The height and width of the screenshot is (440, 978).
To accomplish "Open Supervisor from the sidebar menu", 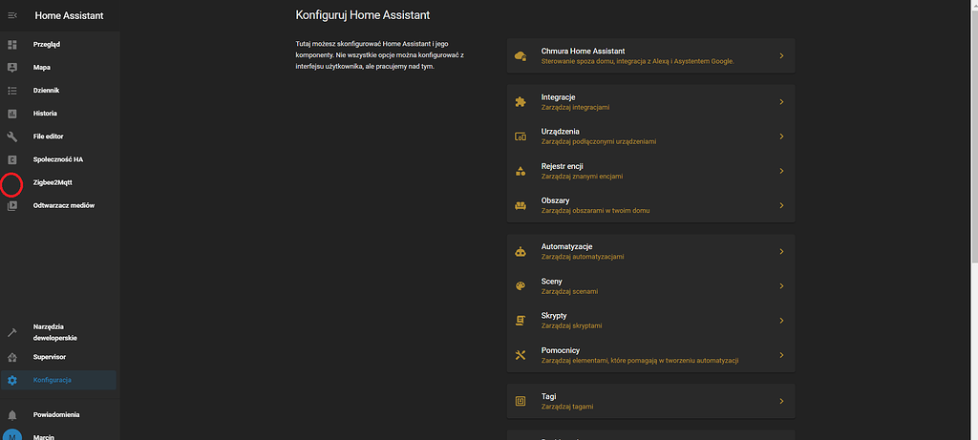I will tap(50, 357).
